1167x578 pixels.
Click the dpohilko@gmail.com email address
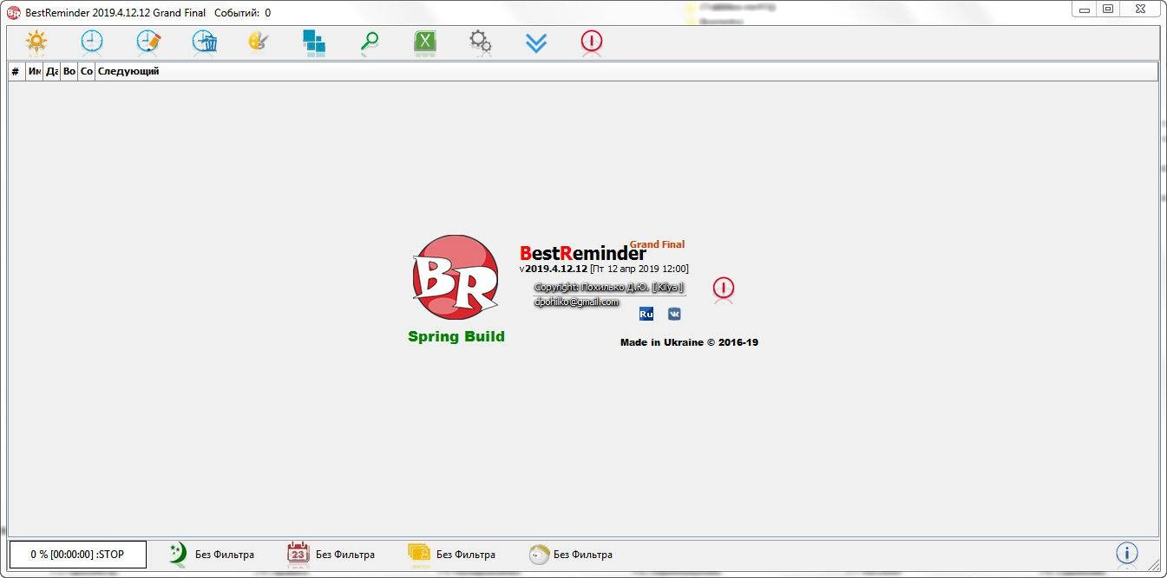576,302
